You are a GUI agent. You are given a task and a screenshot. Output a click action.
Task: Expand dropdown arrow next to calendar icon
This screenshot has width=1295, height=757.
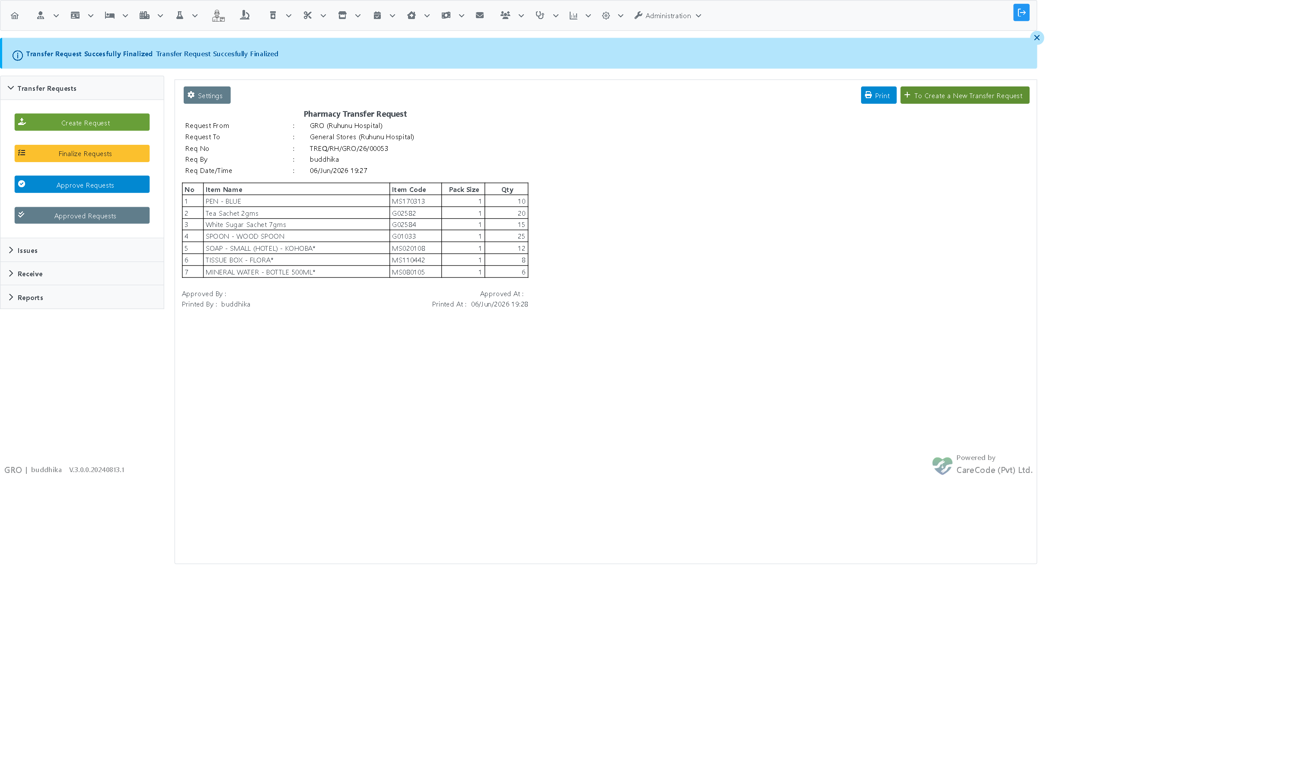[392, 16]
